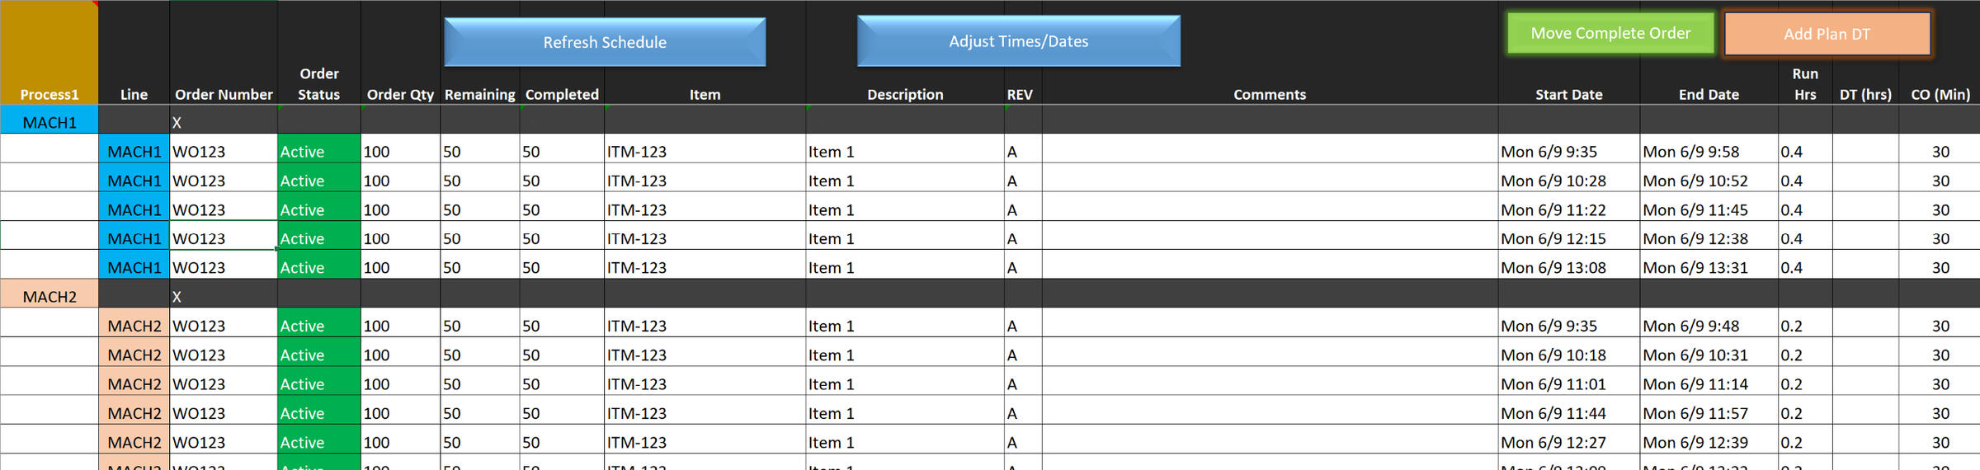Screen dimensions: 1980x470
Task: Click the Order Status column header
Action: (x=318, y=84)
